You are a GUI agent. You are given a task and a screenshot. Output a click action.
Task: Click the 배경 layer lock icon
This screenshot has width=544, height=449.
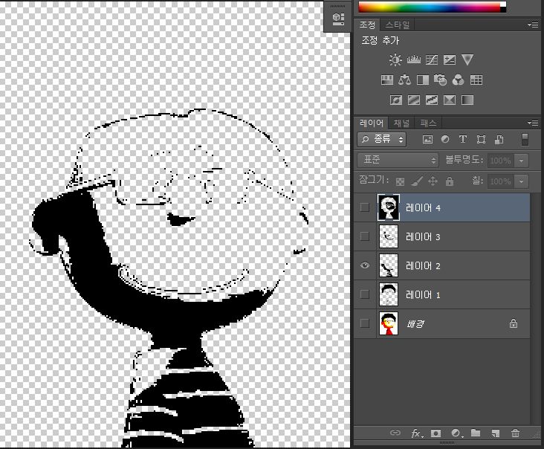coord(513,323)
